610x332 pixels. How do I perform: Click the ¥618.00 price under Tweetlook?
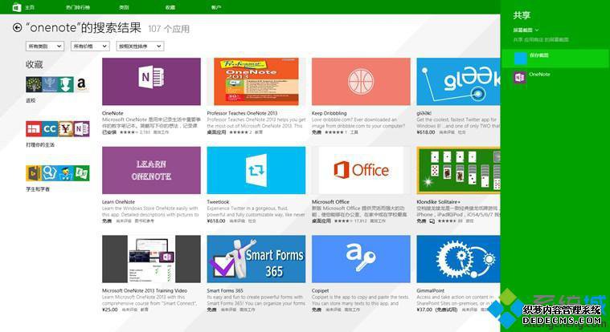point(216,221)
